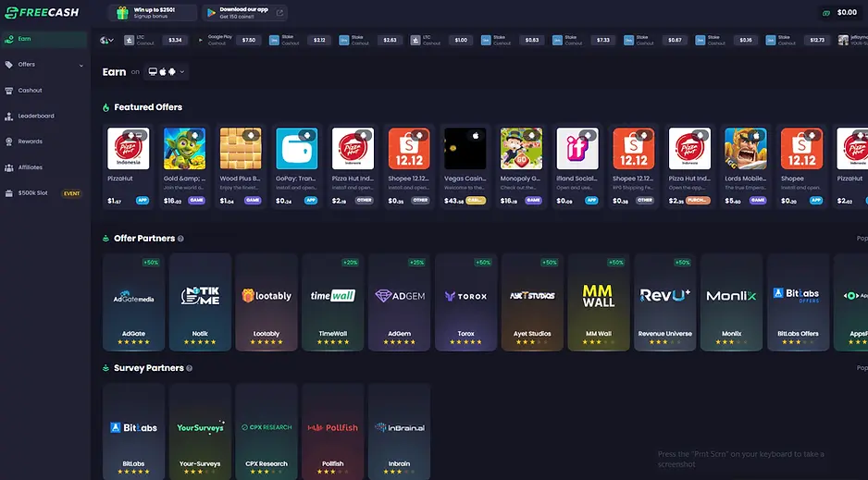This screenshot has height=480, width=868.
Task: Open the AdGem partner card
Action: pos(399,302)
